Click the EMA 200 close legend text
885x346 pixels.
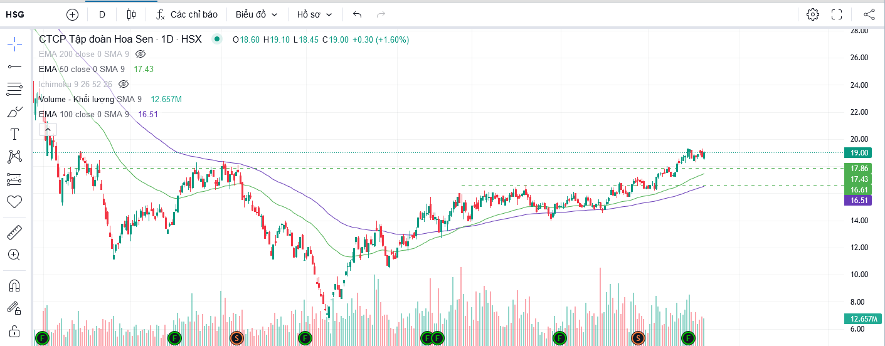pos(84,54)
